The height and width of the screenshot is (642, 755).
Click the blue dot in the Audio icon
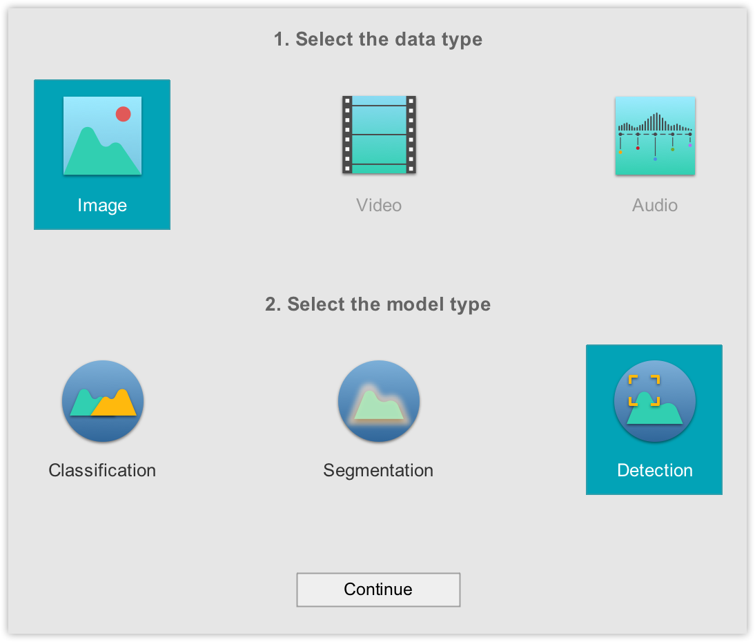coord(655,159)
